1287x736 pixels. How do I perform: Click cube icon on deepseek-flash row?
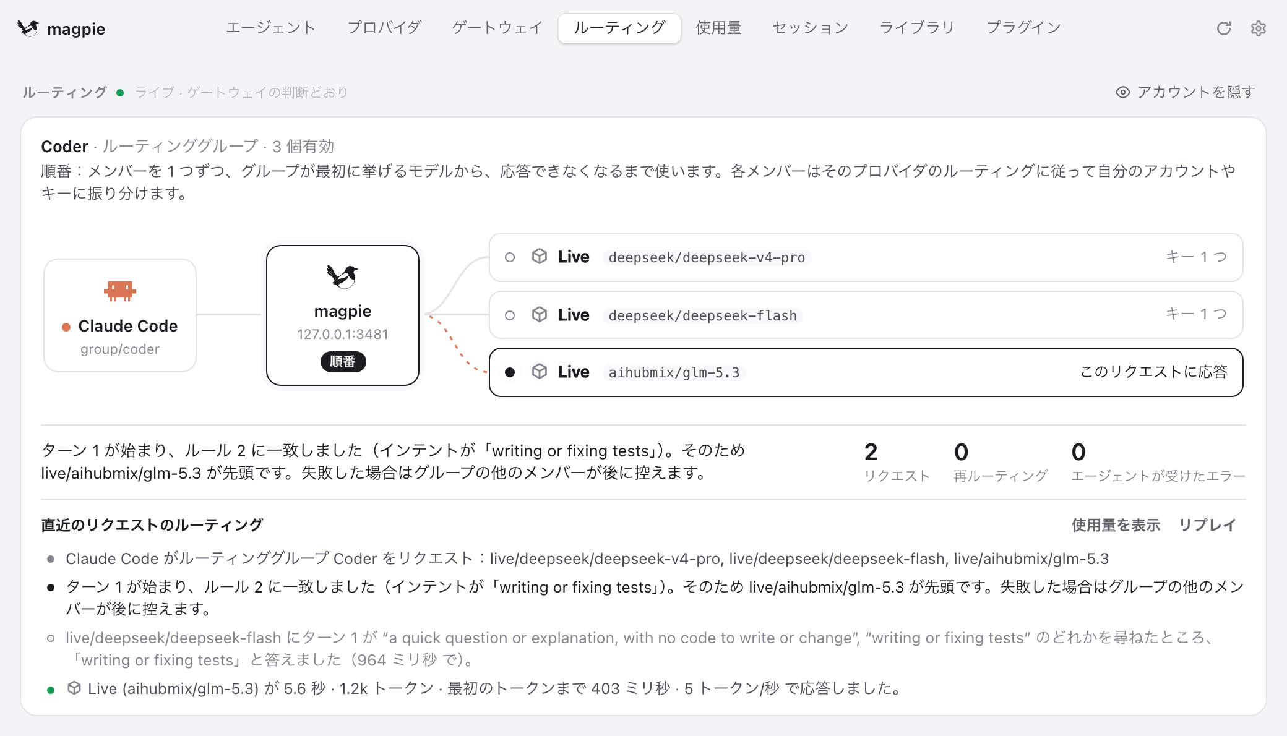pyautogui.click(x=540, y=315)
